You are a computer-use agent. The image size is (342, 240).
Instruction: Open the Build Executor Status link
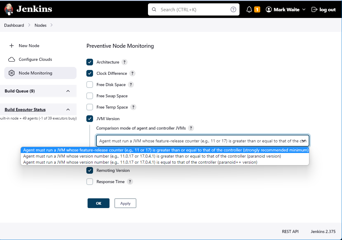click(x=25, y=110)
